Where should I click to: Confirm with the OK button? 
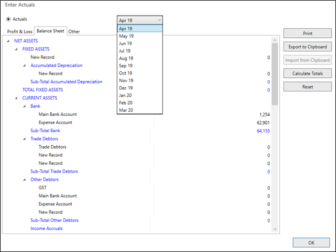pos(311,243)
